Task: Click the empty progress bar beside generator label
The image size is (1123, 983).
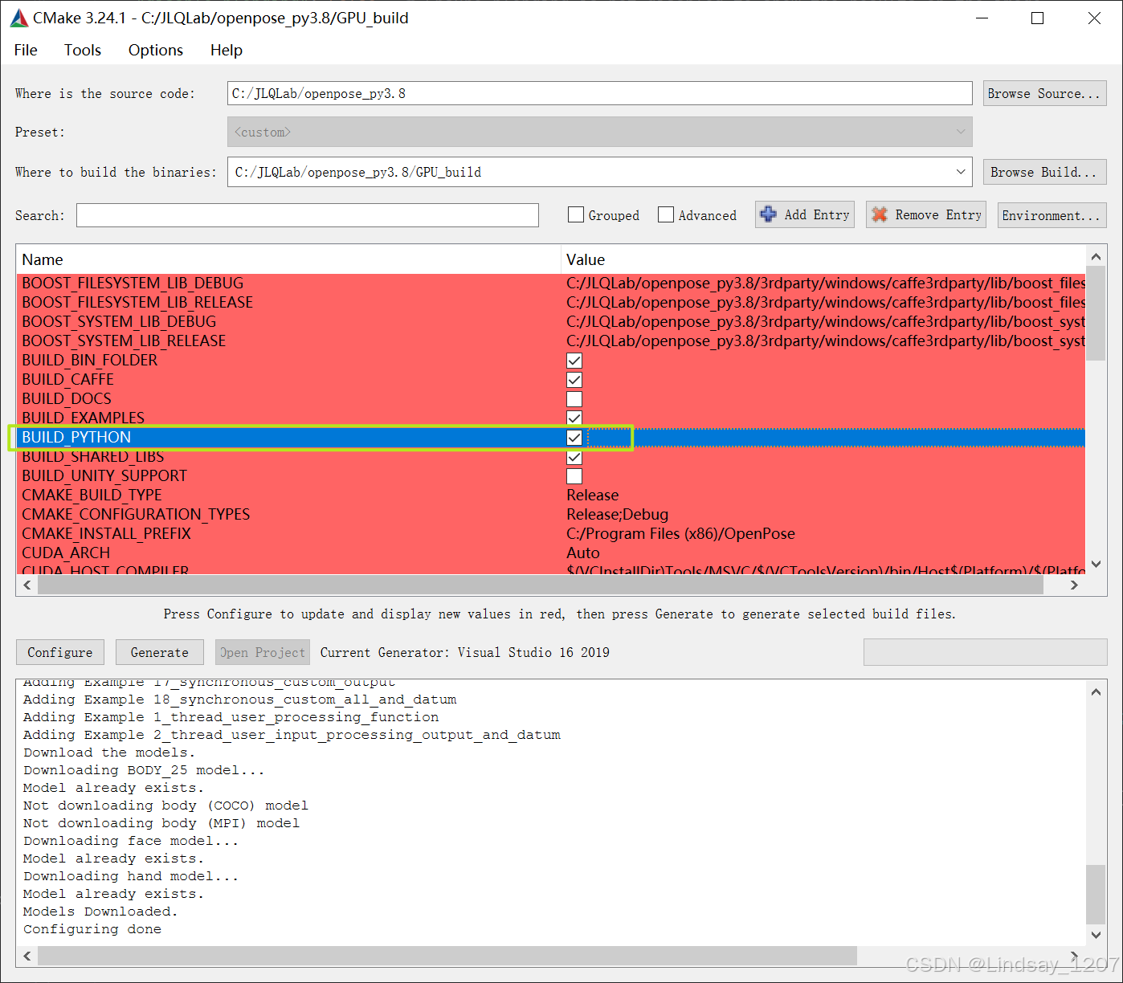Action: click(985, 652)
